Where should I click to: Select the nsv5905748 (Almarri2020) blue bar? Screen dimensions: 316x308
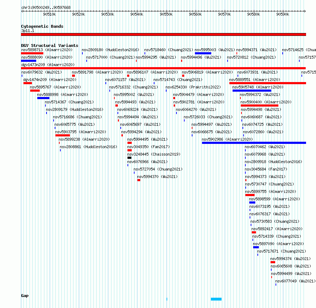(252, 91)
